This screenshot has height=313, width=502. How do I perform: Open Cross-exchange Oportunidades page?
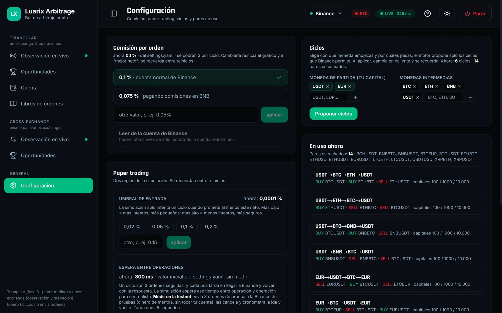click(x=49, y=156)
